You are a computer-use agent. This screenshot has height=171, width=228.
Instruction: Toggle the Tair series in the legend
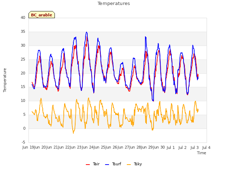(x=93, y=164)
